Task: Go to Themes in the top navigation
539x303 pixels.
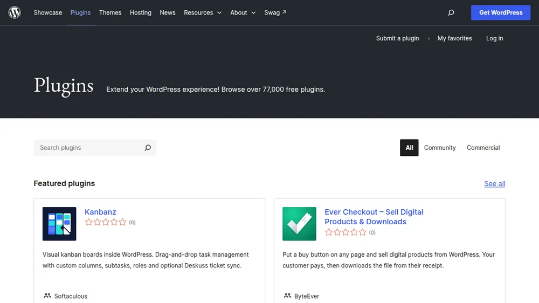Action: coord(110,12)
